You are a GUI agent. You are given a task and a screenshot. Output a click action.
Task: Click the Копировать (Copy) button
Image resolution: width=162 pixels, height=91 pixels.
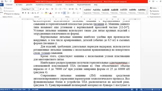[9, 11]
